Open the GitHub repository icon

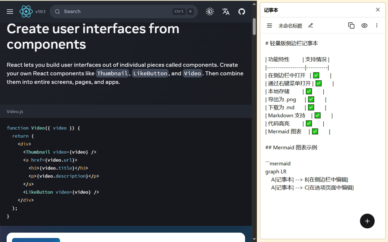pos(242,11)
